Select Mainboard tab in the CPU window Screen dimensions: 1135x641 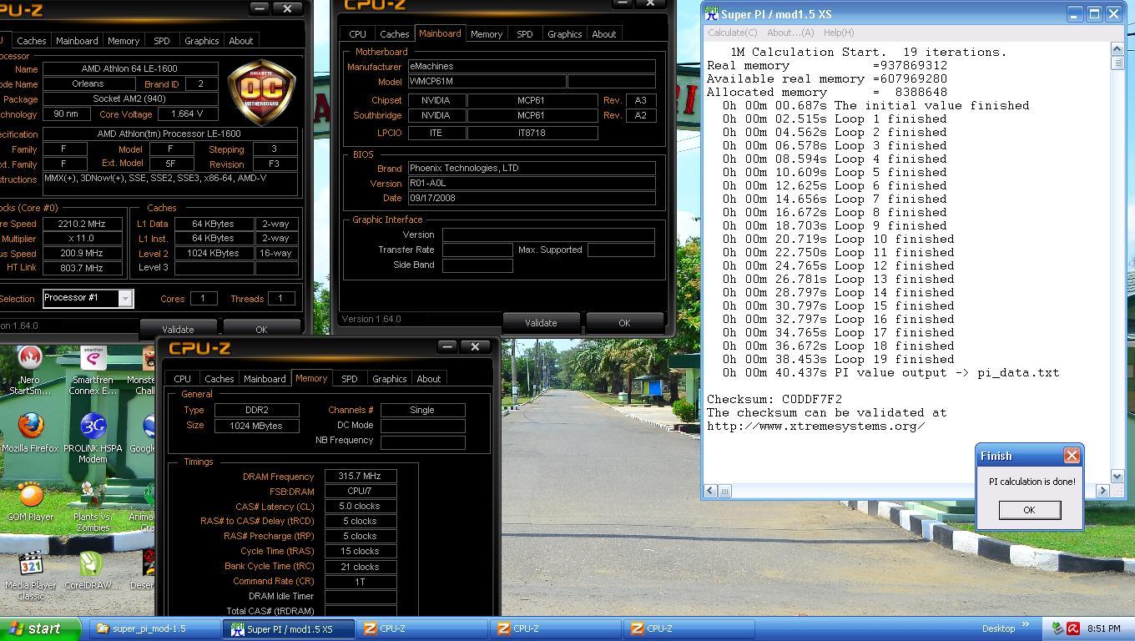[x=76, y=41]
